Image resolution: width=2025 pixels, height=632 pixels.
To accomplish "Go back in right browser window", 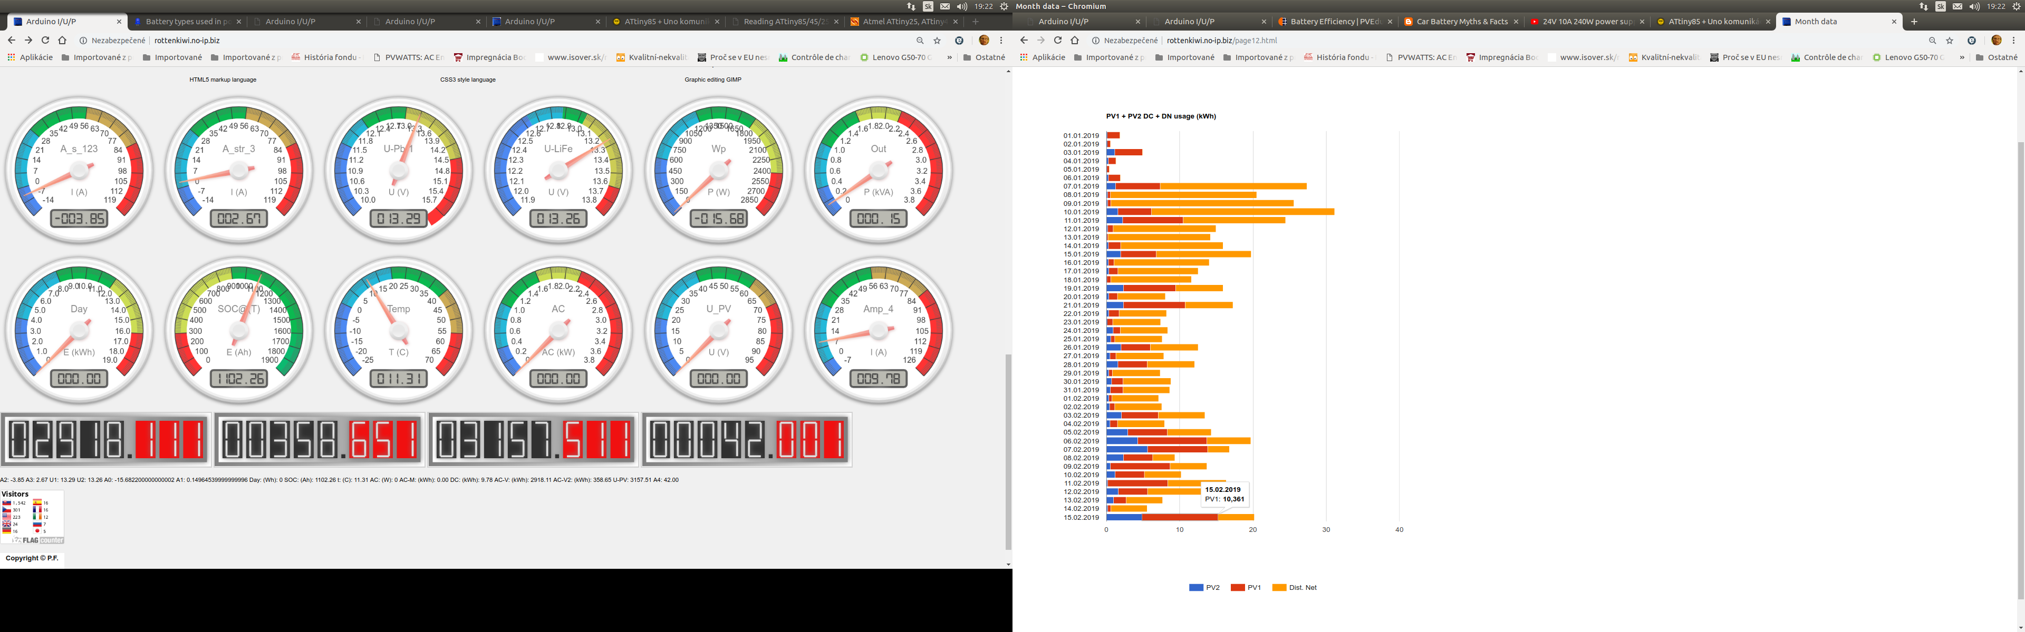I will 1024,40.
